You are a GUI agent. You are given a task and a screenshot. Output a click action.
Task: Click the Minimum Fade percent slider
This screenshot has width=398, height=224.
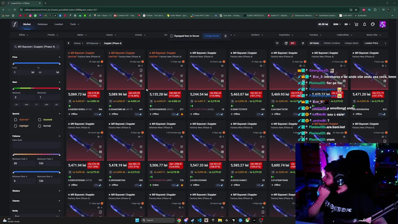pos(36,155)
